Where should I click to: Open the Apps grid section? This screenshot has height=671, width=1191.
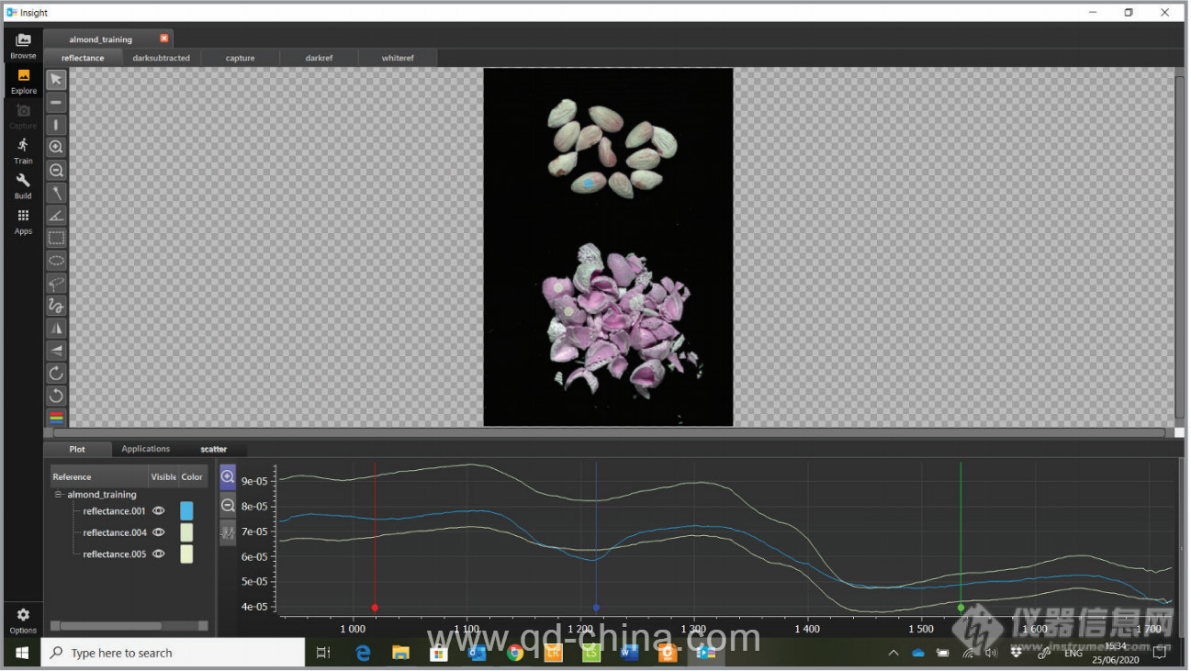coord(23,221)
